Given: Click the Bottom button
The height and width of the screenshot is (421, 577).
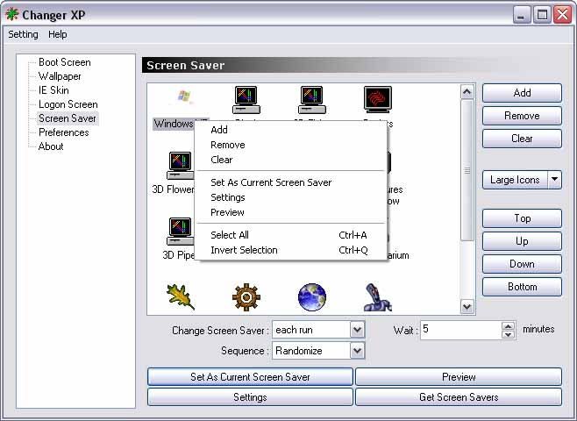Looking at the screenshot, I should [522, 287].
